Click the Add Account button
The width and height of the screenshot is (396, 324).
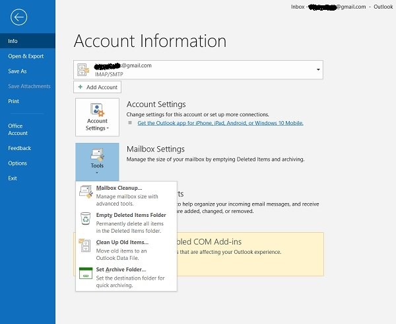(x=97, y=87)
